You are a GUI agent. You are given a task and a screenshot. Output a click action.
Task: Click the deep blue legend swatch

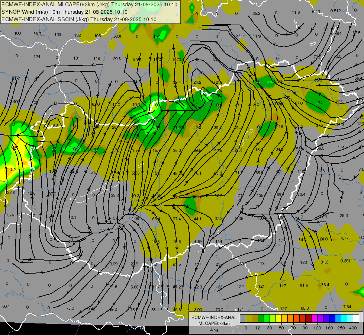(332, 319)
